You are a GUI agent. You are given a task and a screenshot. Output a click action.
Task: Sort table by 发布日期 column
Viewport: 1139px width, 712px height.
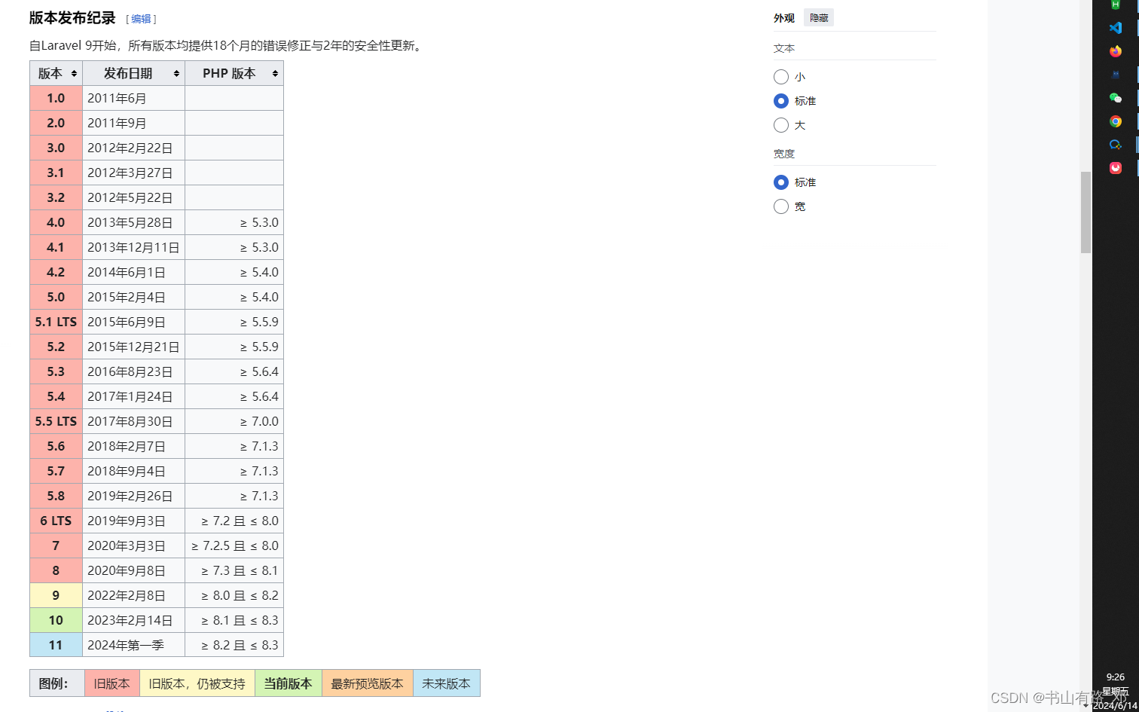pos(134,73)
